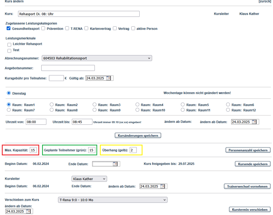273x215 pixels.
Task: Focus the Angebotsnummer text field
Action: [x=68, y=68]
